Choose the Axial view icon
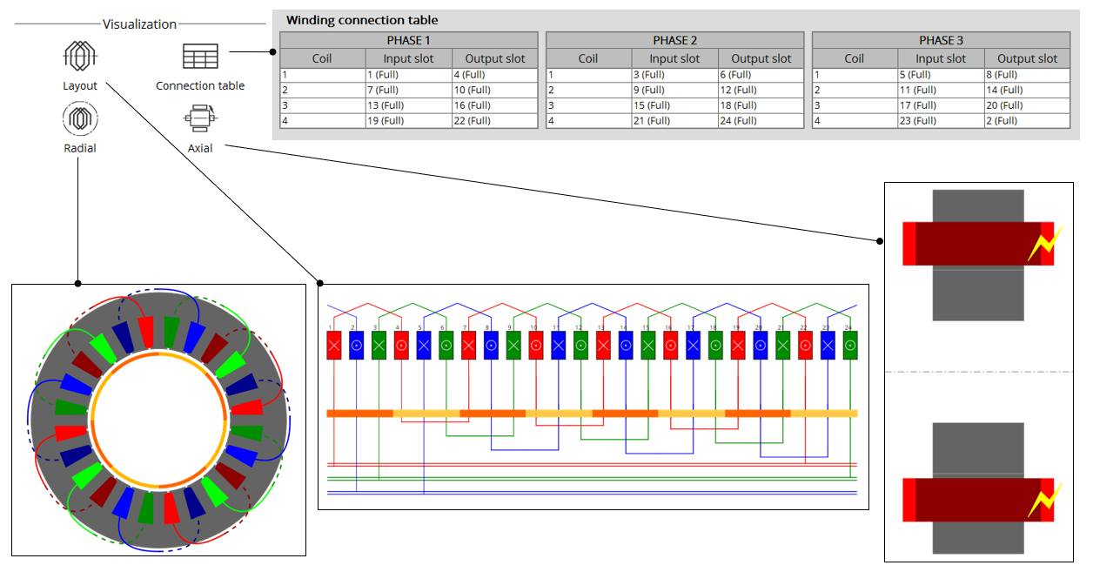 click(x=200, y=118)
